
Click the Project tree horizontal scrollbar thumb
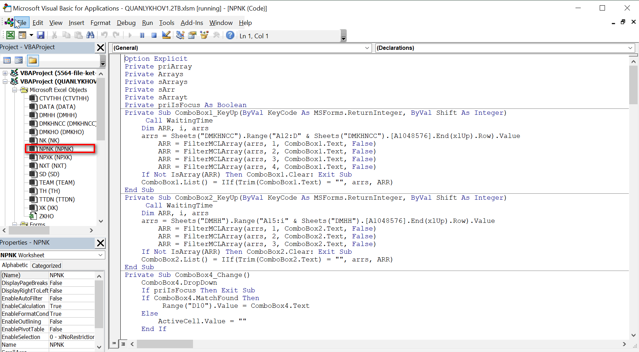29,230
